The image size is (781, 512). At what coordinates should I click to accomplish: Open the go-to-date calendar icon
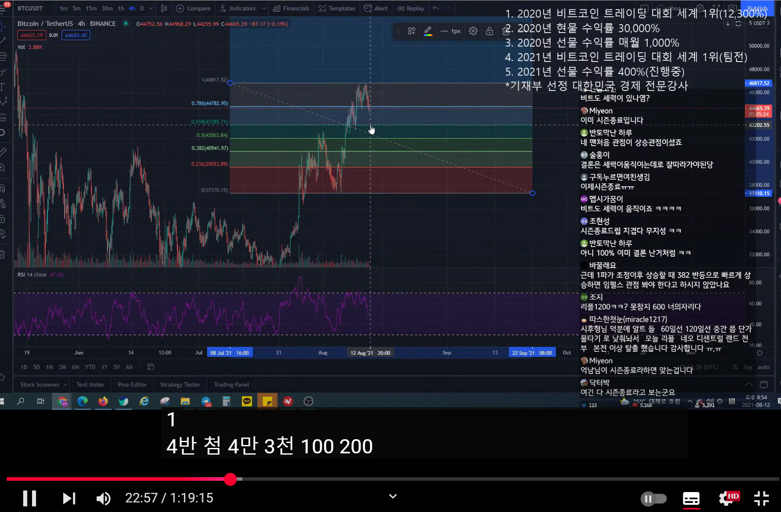(x=151, y=367)
